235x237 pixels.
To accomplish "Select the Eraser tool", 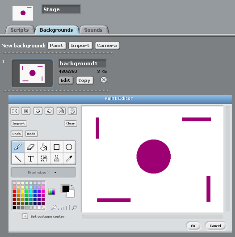I will [x=31, y=147].
